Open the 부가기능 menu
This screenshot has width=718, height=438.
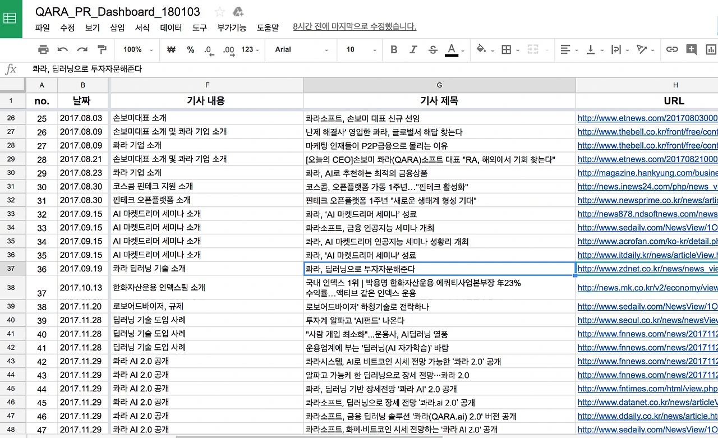(232, 27)
